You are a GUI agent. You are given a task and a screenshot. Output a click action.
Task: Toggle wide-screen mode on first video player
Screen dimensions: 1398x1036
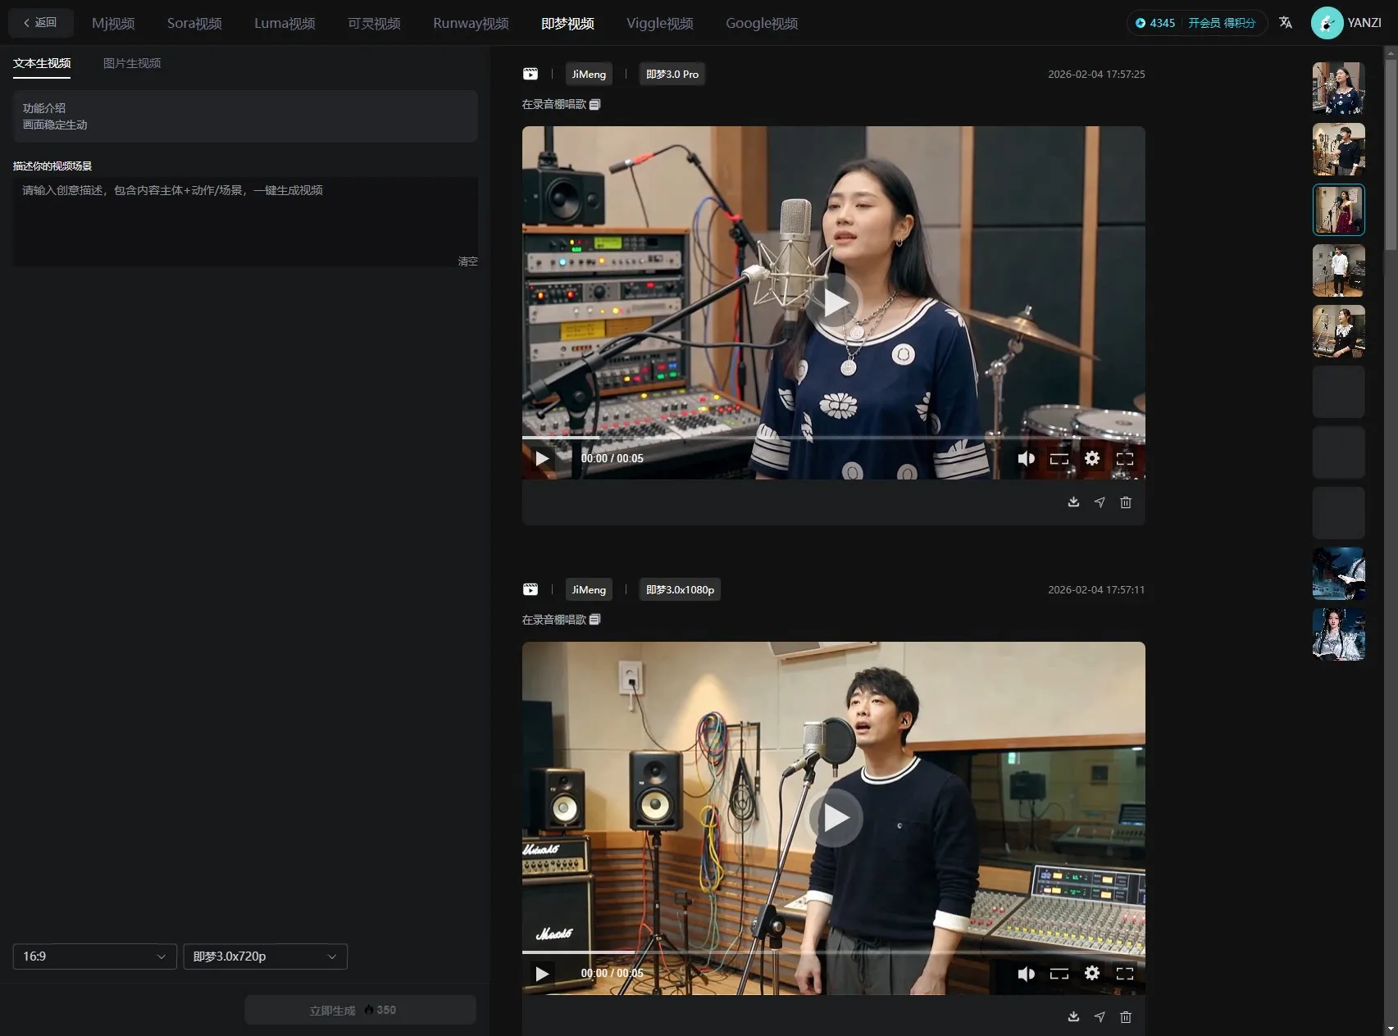(1059, 458)
